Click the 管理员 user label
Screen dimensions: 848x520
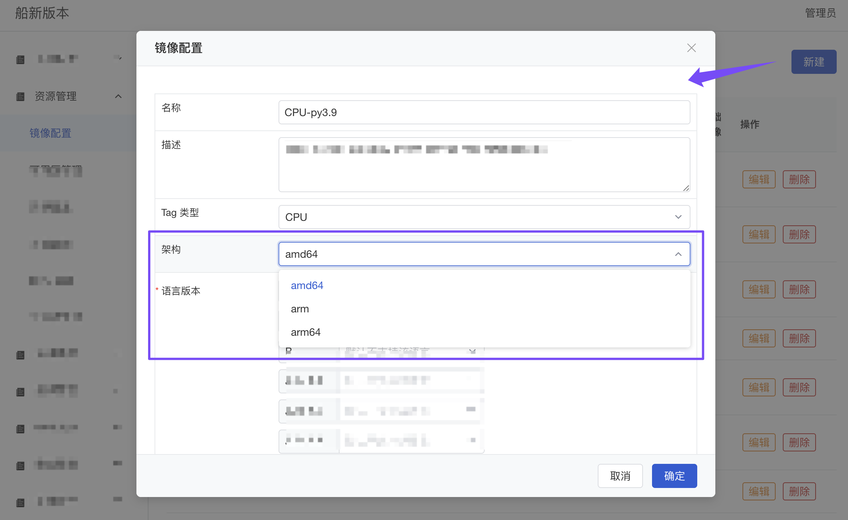pyautogui.click(x=820, y=13)
